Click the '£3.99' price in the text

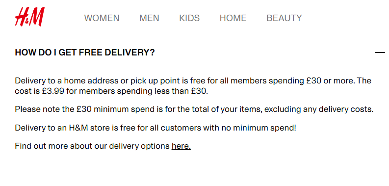point(53,91)
